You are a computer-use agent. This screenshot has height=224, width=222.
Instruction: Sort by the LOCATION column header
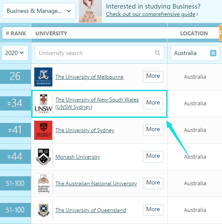click(194, 34)
